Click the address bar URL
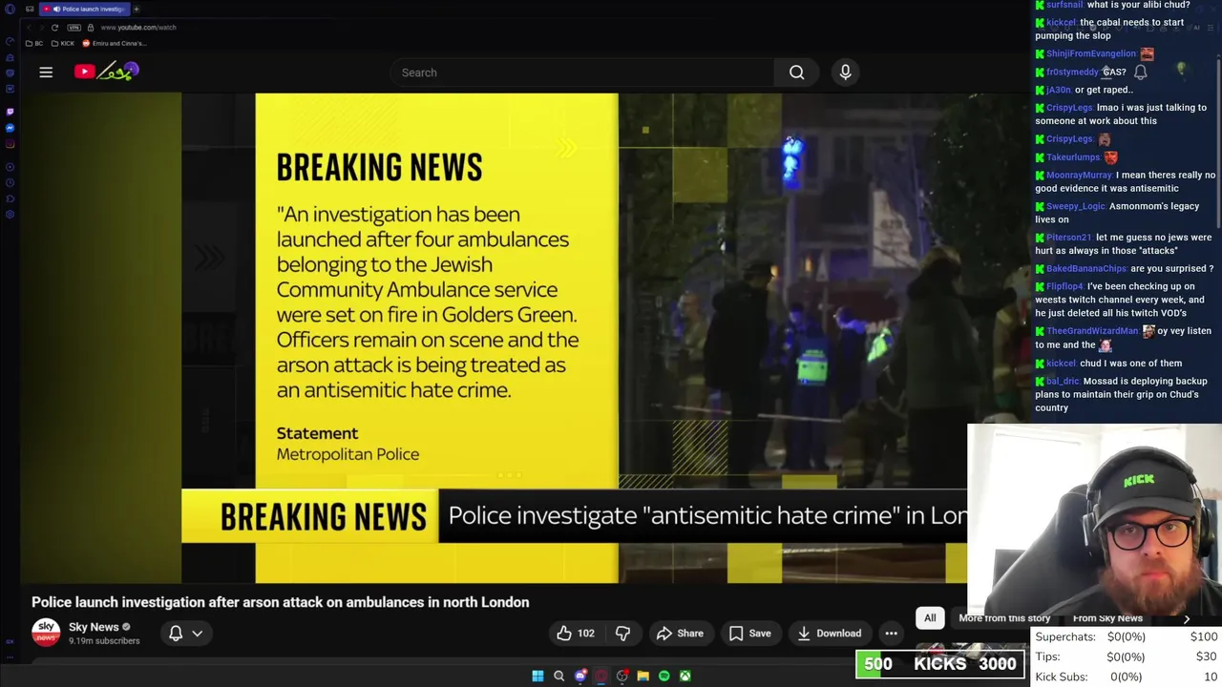This screenshot has height=687, width=1222. (138, 28)
